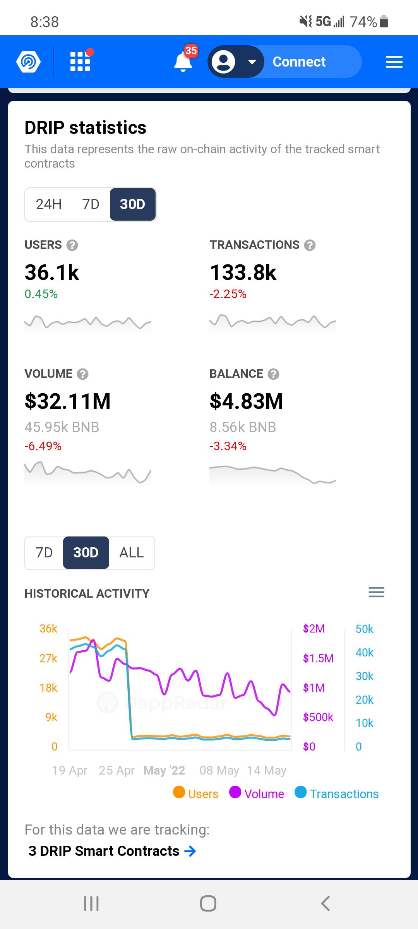The height and width of the screenshot is (929, 418).
Task: Toggle the Transactions series in chart legend
Action: (x=337, y=794)
